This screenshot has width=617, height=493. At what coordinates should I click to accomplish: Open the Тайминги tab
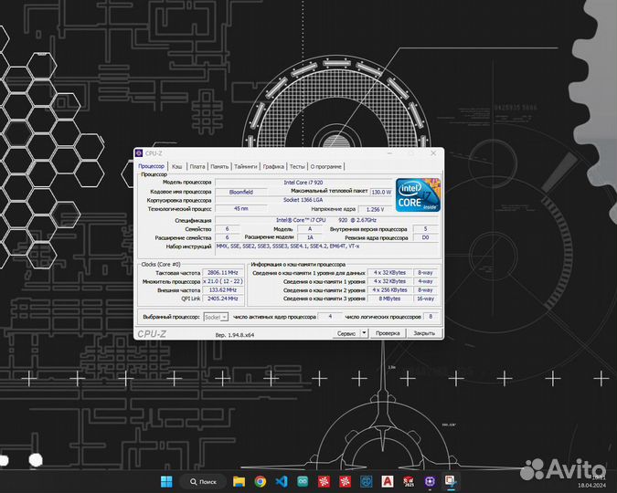246,167
